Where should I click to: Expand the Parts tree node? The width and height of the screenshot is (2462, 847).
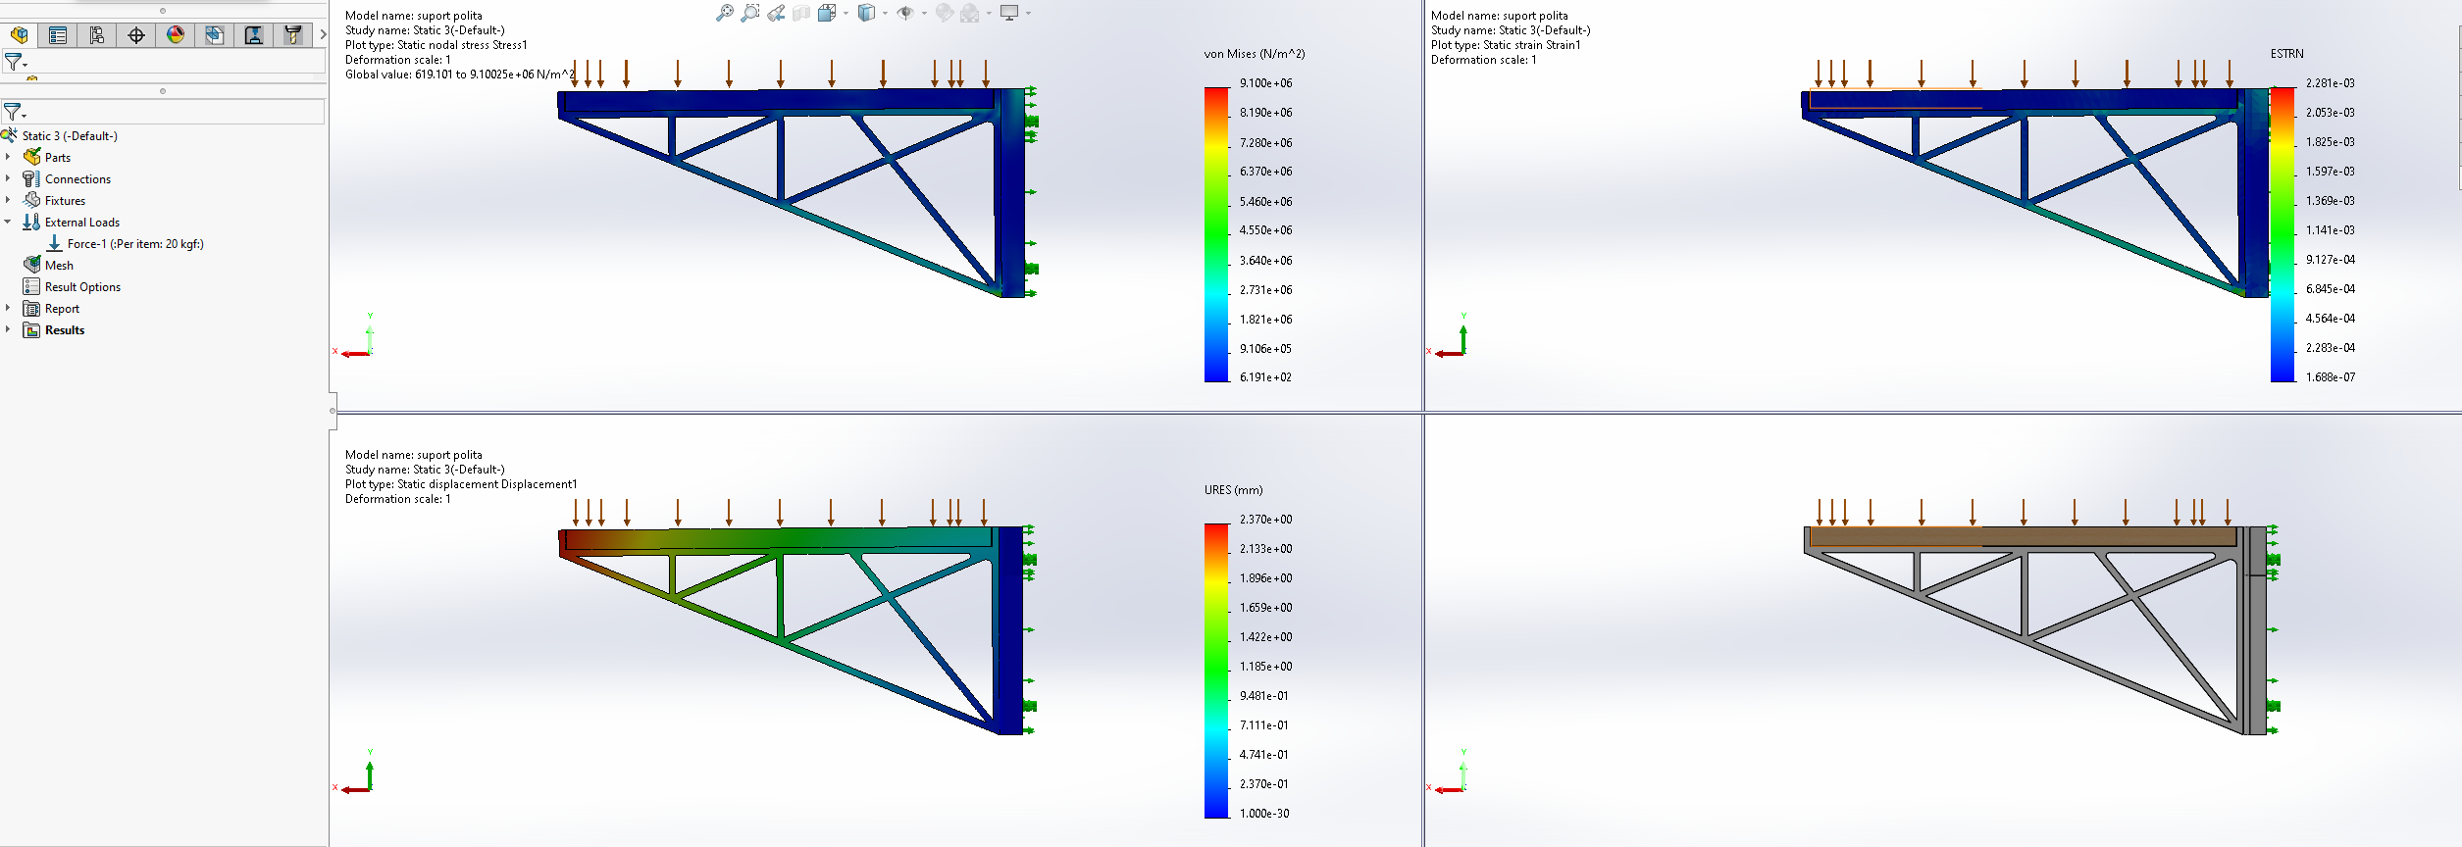[x=8, y=157]
